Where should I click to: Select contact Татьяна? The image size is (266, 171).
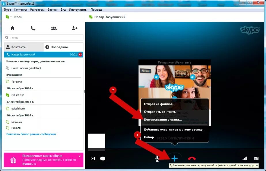(x=16, y=81)
